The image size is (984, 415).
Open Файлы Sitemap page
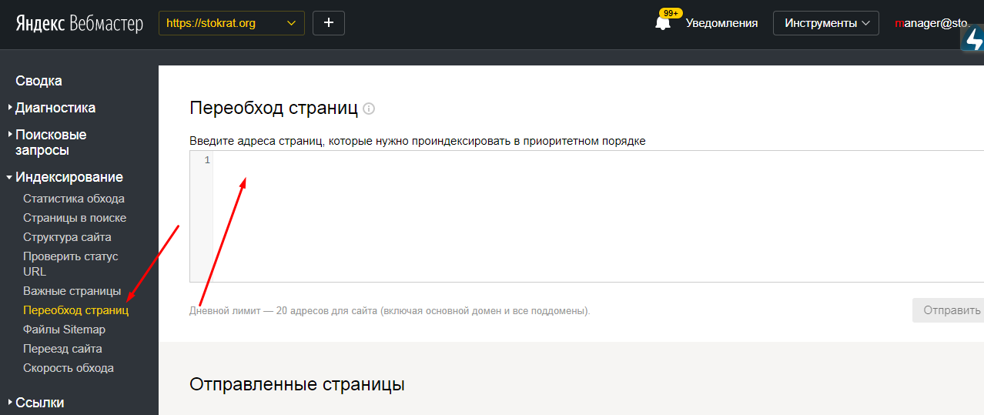pos(64,330)
